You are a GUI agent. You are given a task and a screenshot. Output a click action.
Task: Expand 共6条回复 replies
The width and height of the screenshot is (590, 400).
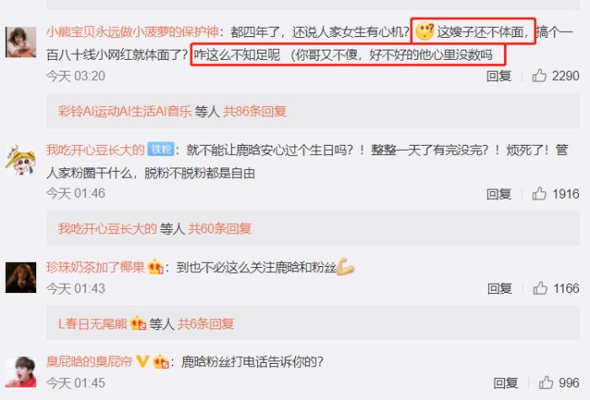point(206,323)
